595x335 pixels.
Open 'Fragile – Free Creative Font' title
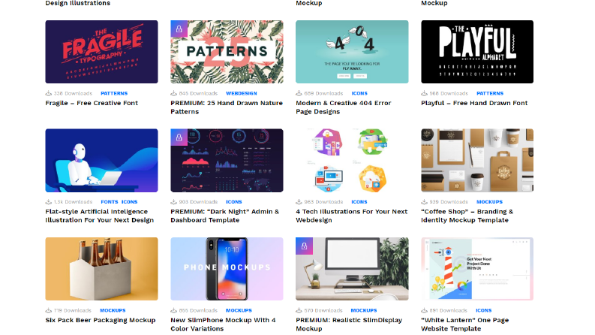[92, 103]
